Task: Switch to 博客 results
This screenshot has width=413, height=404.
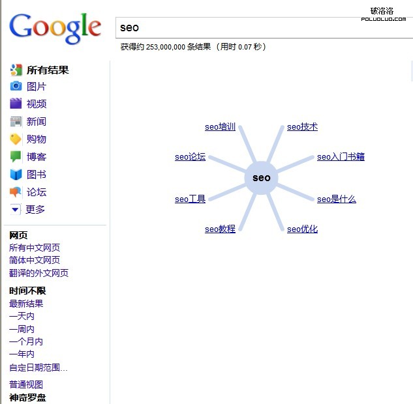Action: point(37,157)
